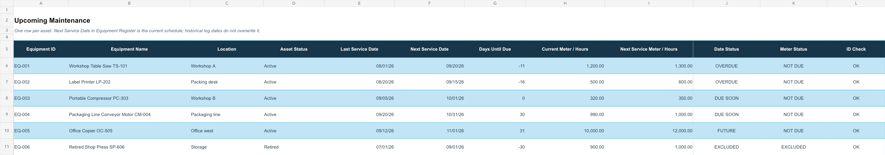Click the Equipment Name header cell
This screenshot has height=155, width=885.
(x=129, y=49)
